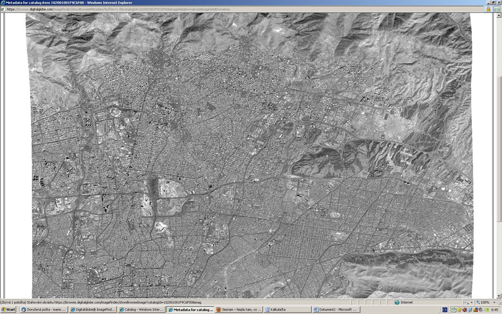Screen dimensions: 502x314
Task: Switch to Catalog - Windows Internet Explorer taskbar item
Action: click(142, 310)
